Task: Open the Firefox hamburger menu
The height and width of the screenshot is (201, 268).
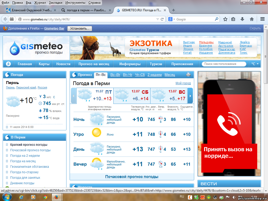Action: (263, 19)
